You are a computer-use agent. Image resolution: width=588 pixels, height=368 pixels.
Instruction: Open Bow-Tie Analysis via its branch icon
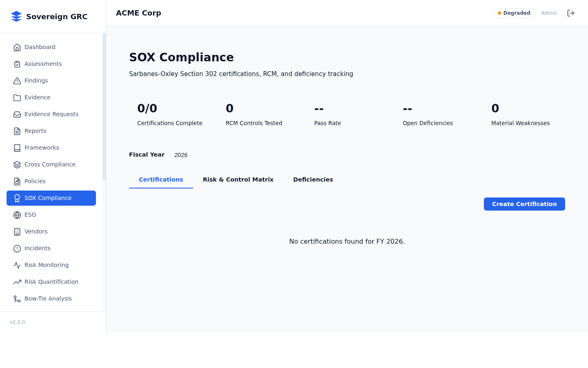tap(17, 298)
